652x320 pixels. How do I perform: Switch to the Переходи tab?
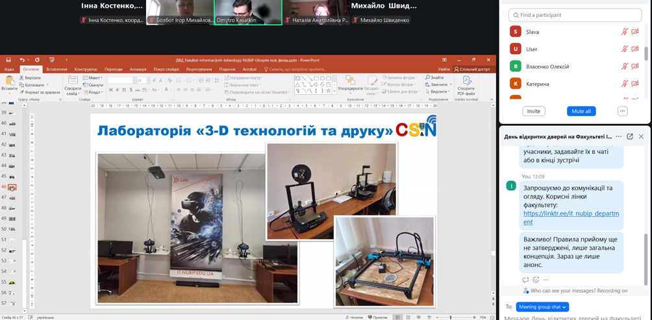pos(114,69)
